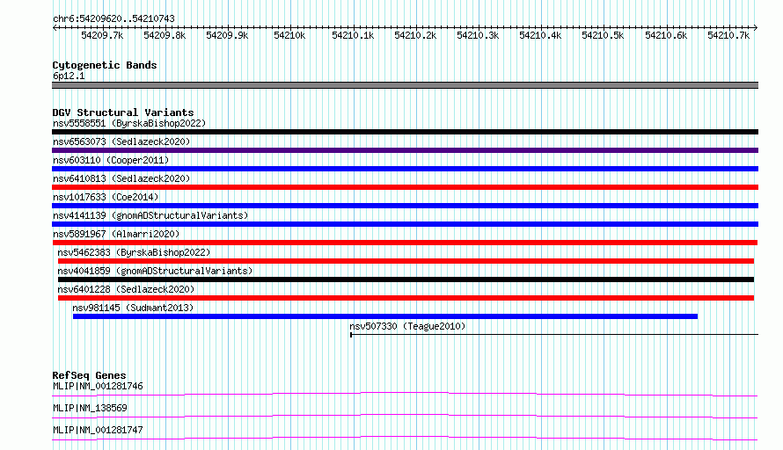Select the magenta MLIP|NM_001281747 transcript line
The image size is (783, 450).
click(405, 438)
